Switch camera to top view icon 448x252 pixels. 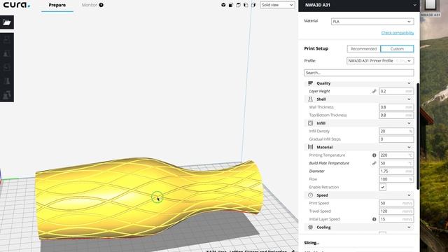238,5
